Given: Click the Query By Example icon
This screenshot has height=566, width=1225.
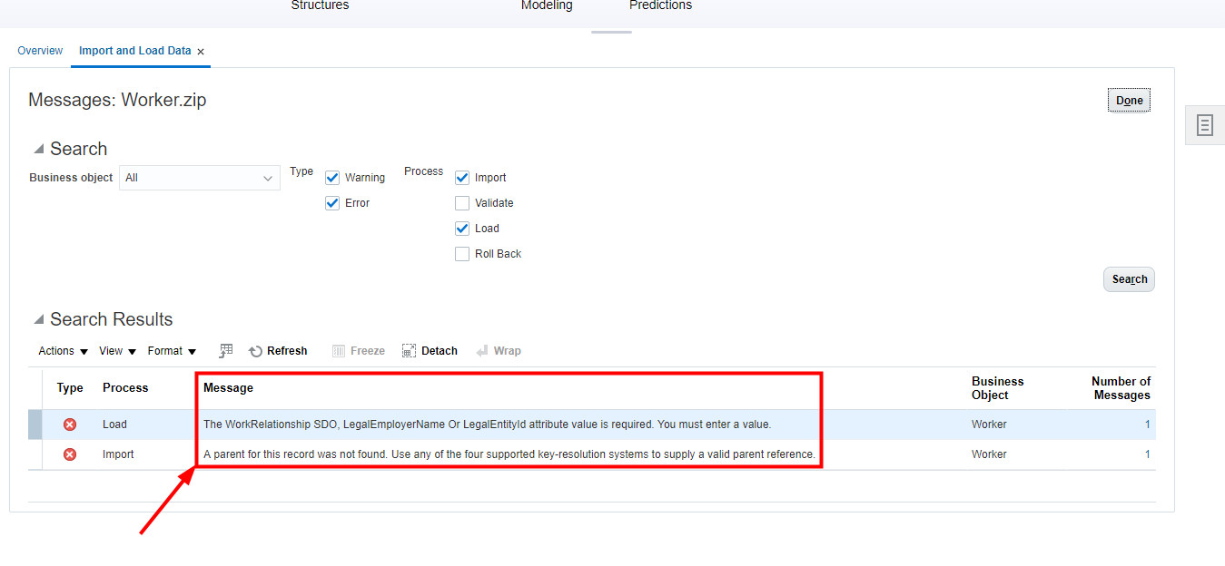Looking at the screenshot, I should 226,351.
